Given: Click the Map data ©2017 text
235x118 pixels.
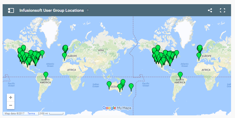Looking at the screenshot, I should tap(14, 114).
